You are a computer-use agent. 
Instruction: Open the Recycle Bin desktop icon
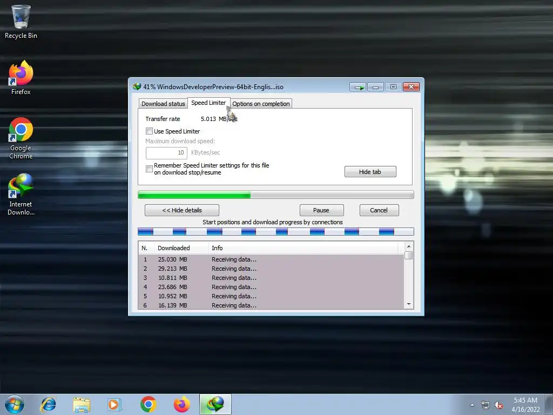21,22
